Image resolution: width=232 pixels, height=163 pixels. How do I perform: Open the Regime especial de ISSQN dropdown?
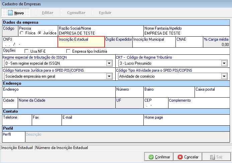[x=109, y=63]
